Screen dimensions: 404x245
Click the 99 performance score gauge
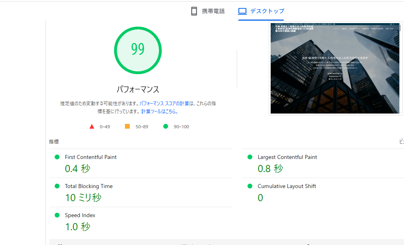pyautogui.click(x=138, y=49)
